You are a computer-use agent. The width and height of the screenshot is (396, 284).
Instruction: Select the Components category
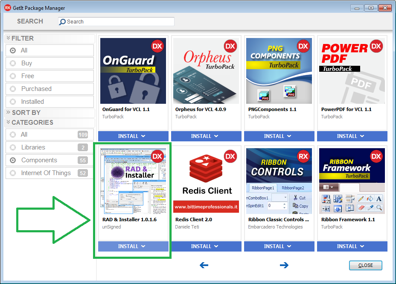[50, 160]
